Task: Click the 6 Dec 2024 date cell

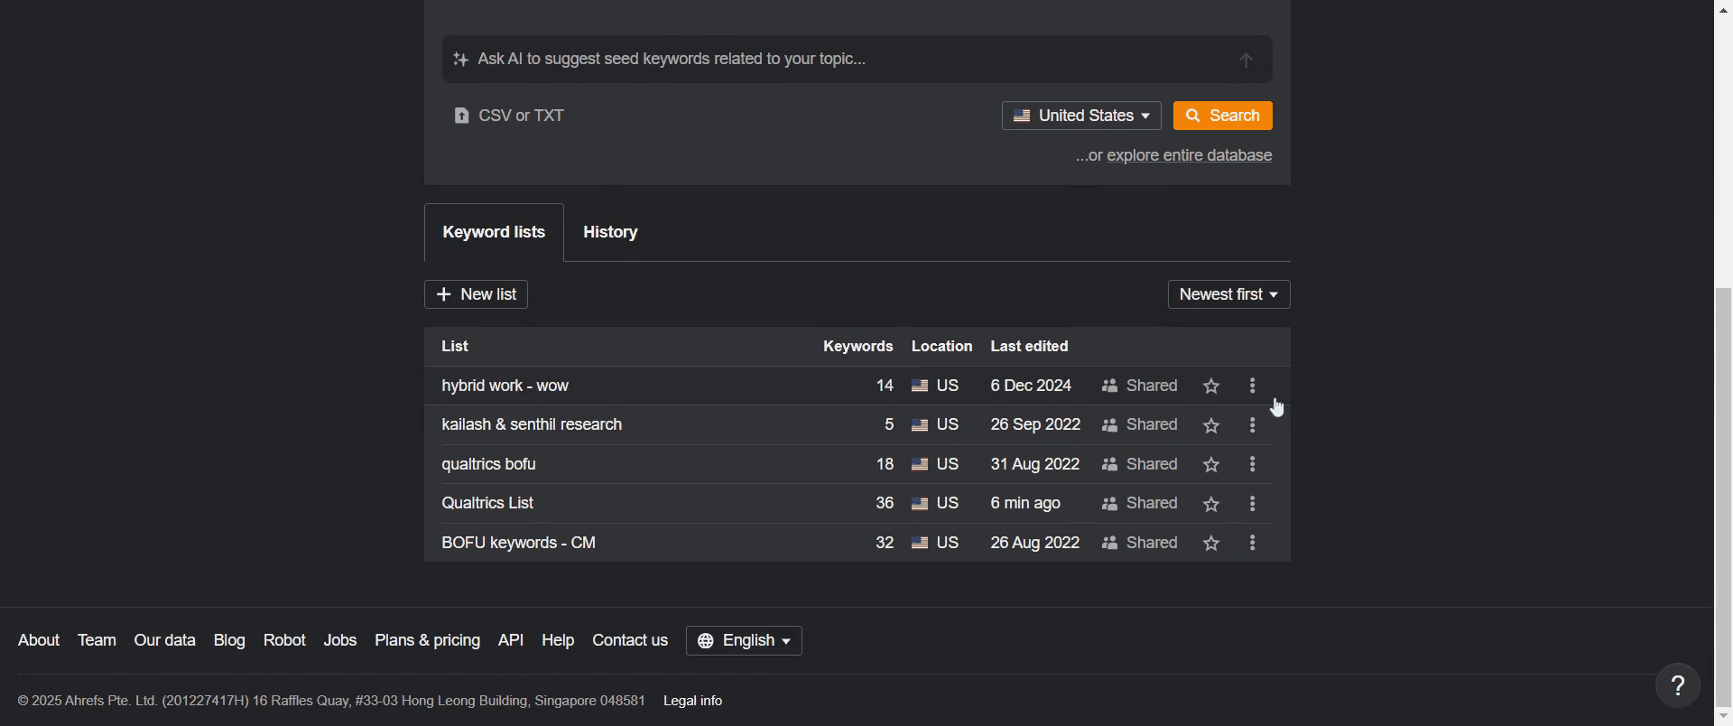Action: click(1031, 386)
